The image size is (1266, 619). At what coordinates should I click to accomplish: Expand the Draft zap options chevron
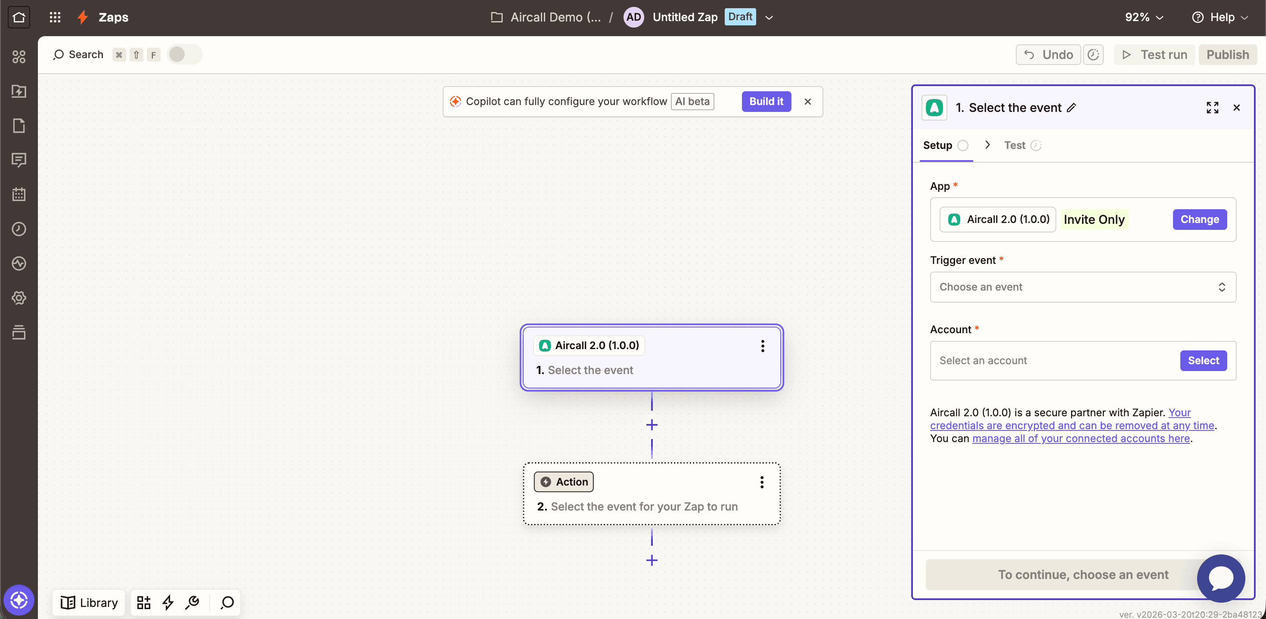(x=769, y=18)
